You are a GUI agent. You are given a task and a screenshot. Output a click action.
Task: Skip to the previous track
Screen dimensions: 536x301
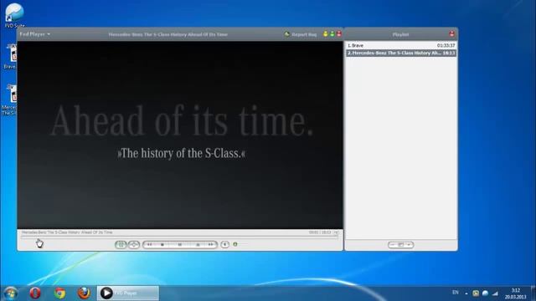tap(149, 244)
